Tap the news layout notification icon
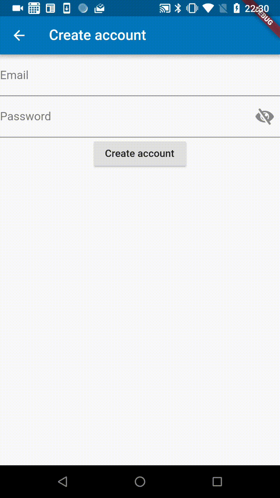280x498 pixels. pos(51,8)
